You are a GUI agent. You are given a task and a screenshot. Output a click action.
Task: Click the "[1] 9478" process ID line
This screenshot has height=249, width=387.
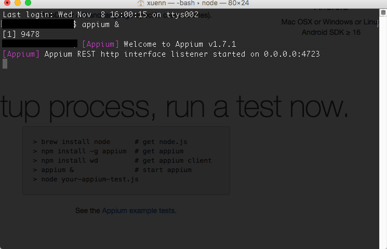point(21,34)
